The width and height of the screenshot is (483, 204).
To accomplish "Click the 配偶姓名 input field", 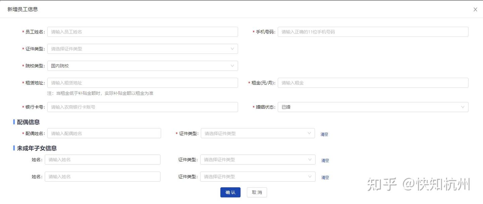I will tap(104, 133).
